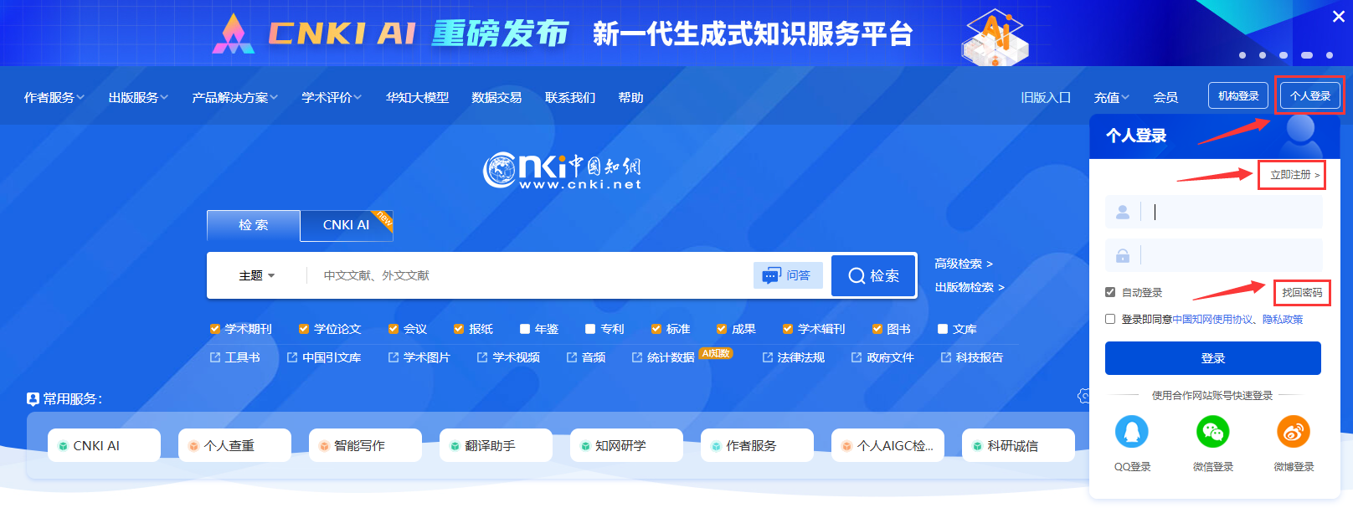Open the 个人查重 service shortcut

[x=234, y=445]
